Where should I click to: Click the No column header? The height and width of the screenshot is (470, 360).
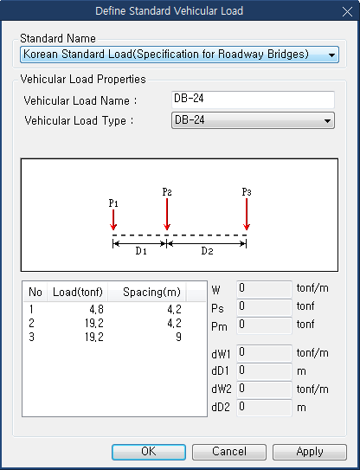pyautogui.click(x=35, y=292)
